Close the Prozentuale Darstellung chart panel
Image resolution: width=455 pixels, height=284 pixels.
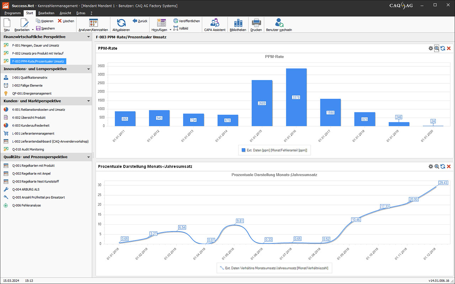tap(449, 166)
